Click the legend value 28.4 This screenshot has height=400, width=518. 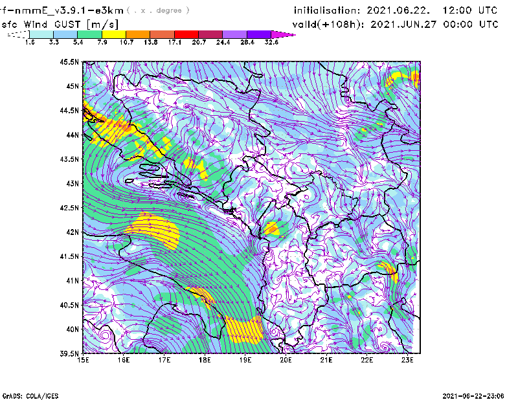tap(247, 42)
